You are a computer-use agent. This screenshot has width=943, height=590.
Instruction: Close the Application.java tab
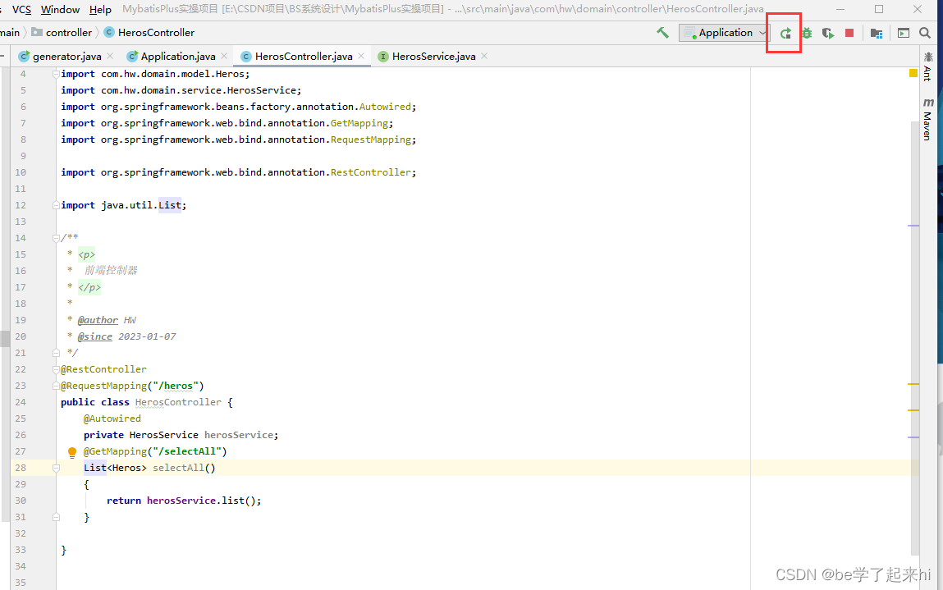tap(224, 56)
